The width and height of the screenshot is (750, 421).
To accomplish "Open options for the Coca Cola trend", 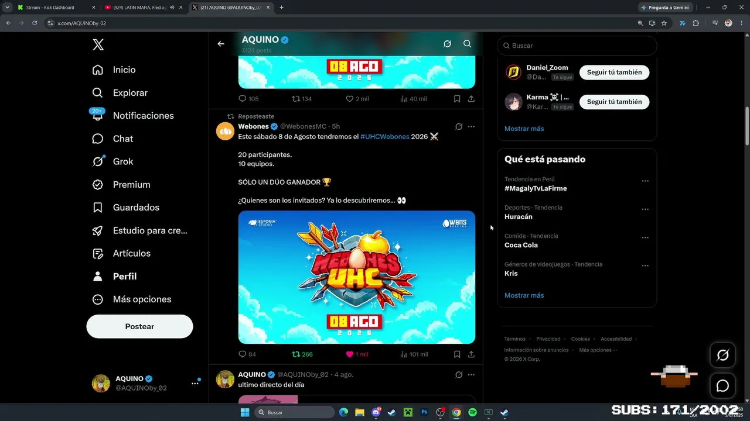I will point(645,238).
